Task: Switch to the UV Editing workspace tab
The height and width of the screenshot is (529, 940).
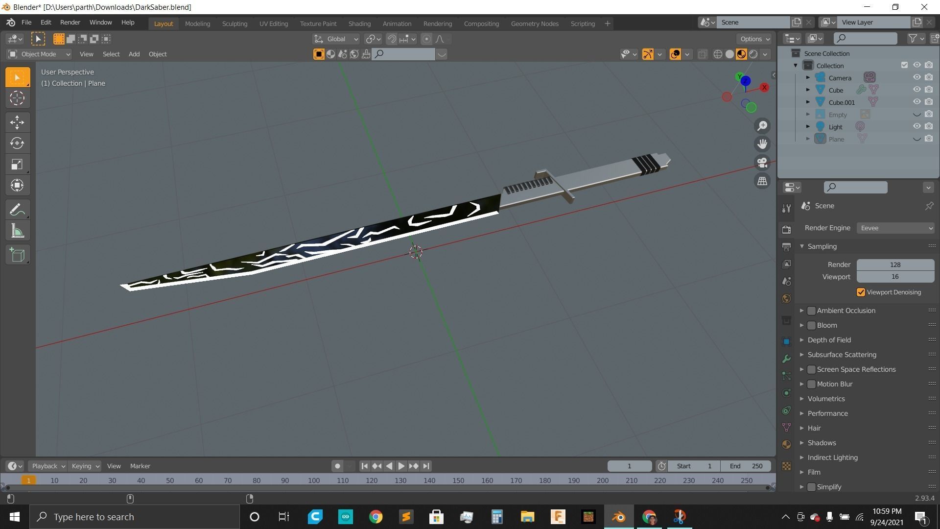Action: (273, 24)
